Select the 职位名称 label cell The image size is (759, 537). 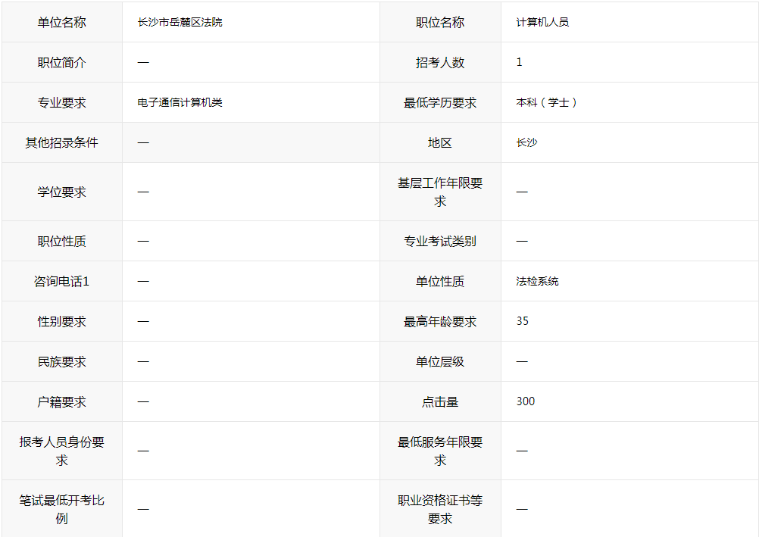click(440, 22)
